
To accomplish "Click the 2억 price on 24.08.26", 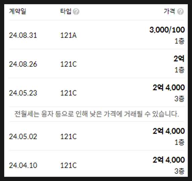I will pyautogui.click(x=179, y=59).
